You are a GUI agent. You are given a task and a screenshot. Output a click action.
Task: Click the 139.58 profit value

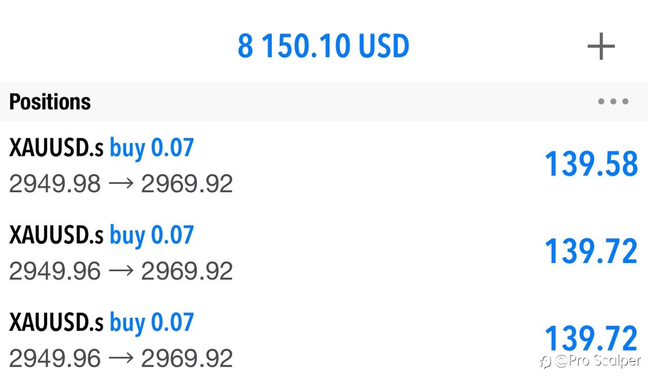pyautogui.click(x=591, y=164)
